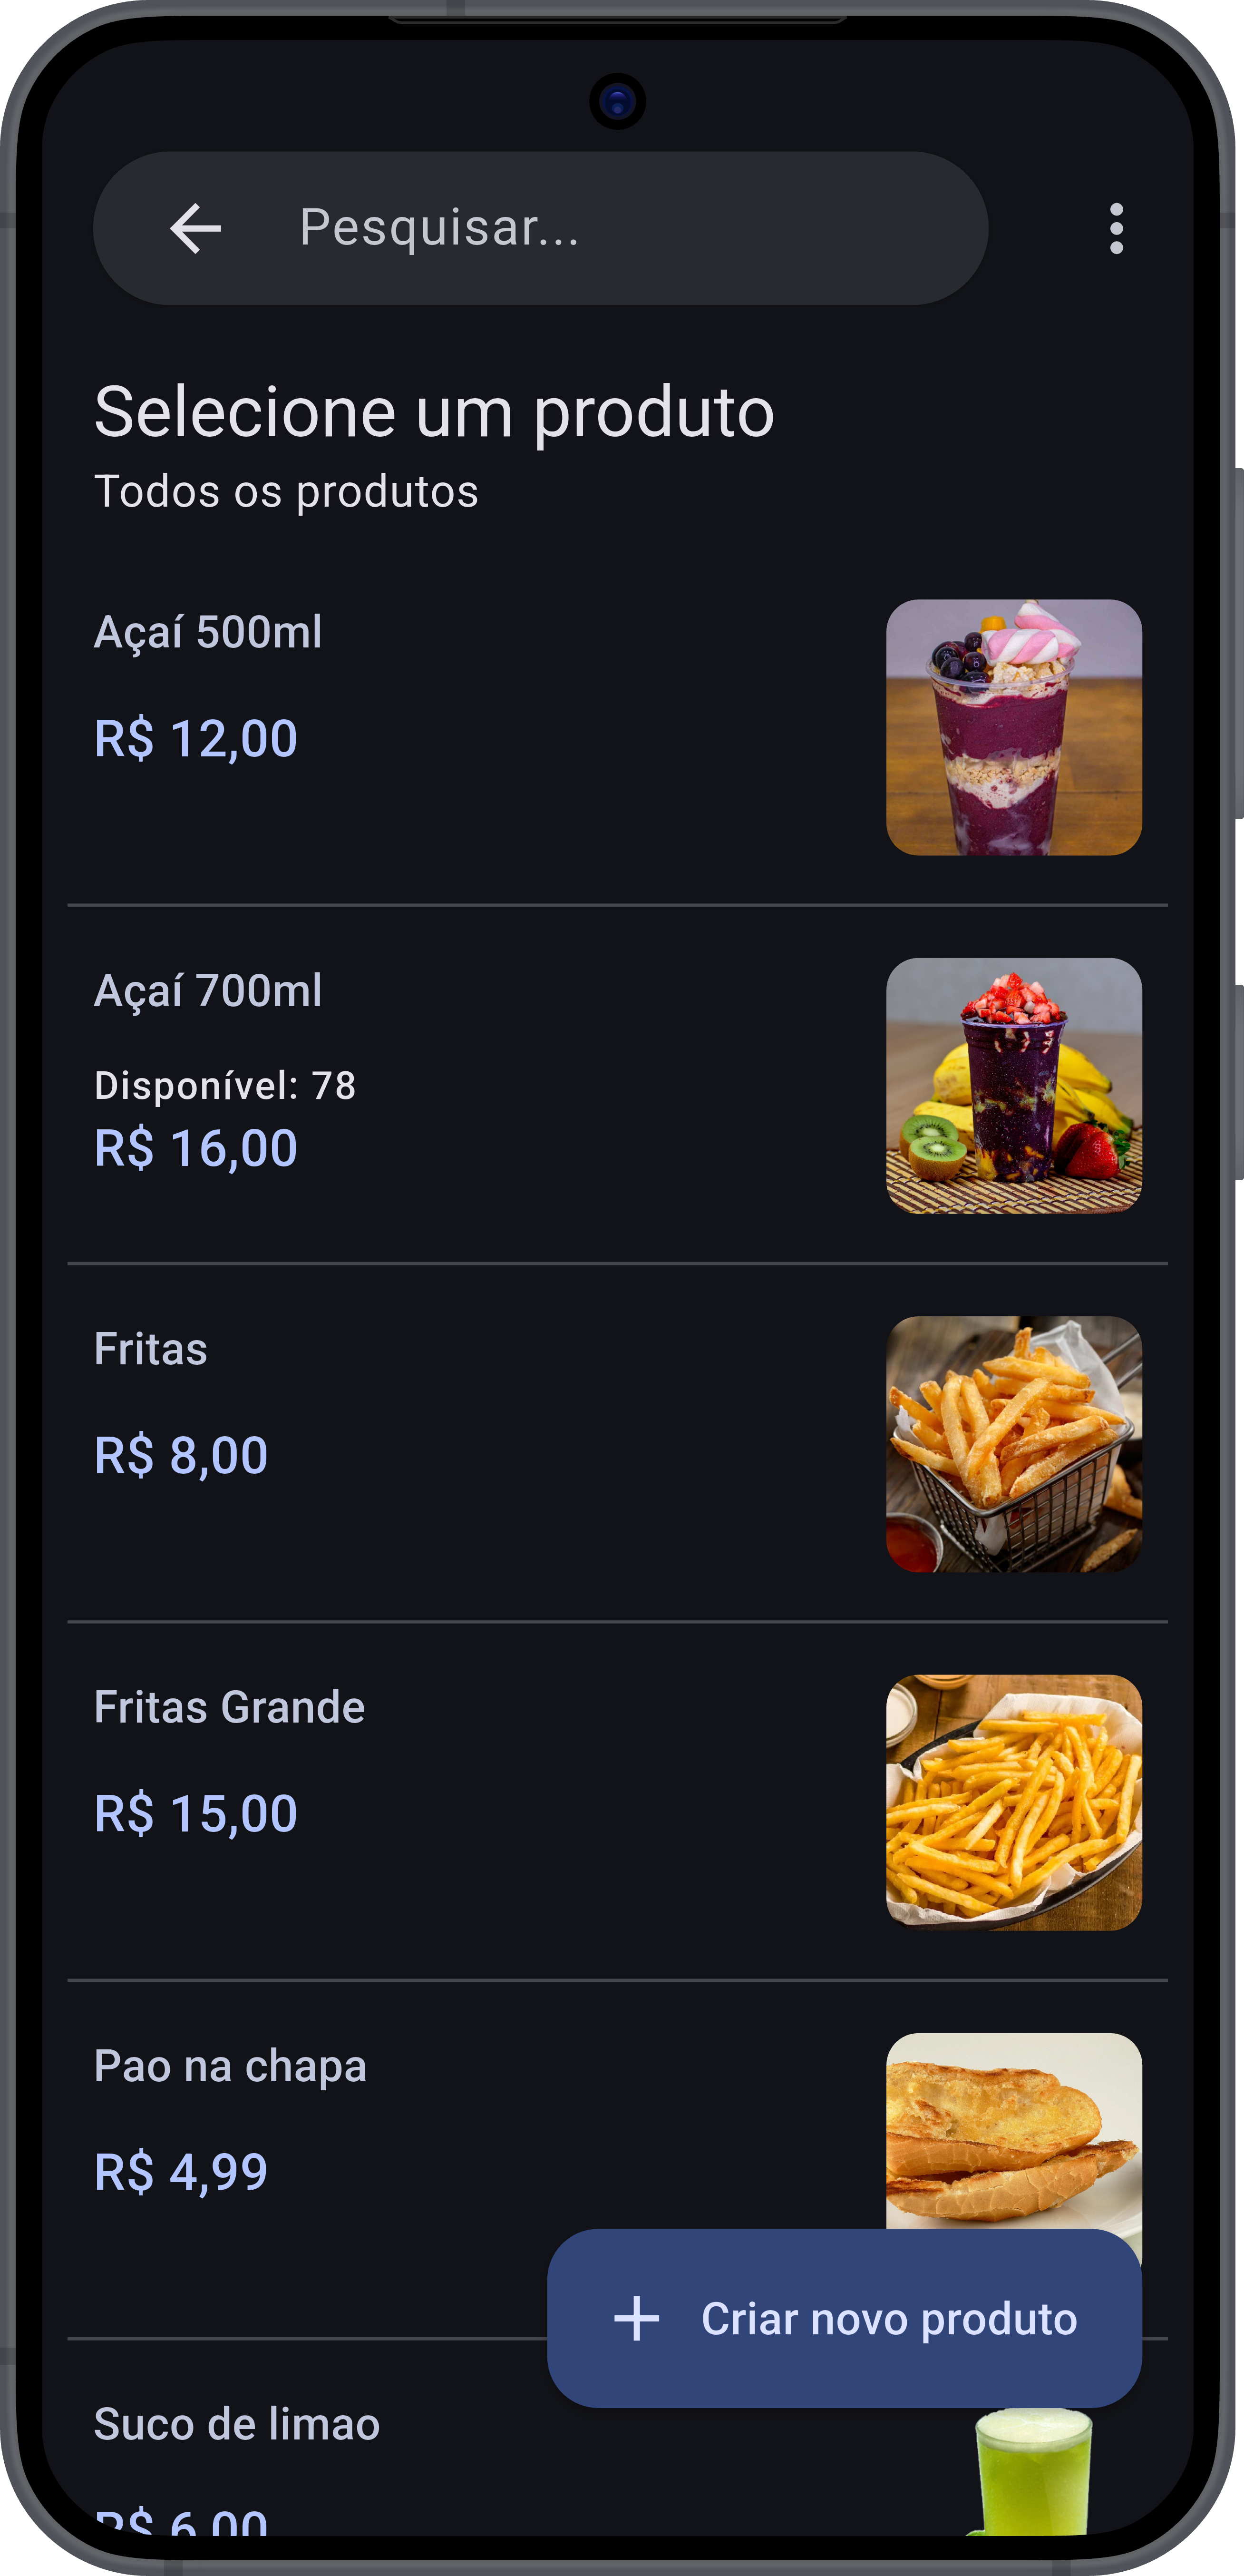The image size is (1244, 2576).
Task: Select the Açaí 500ml product name
Action: [208, 632]
